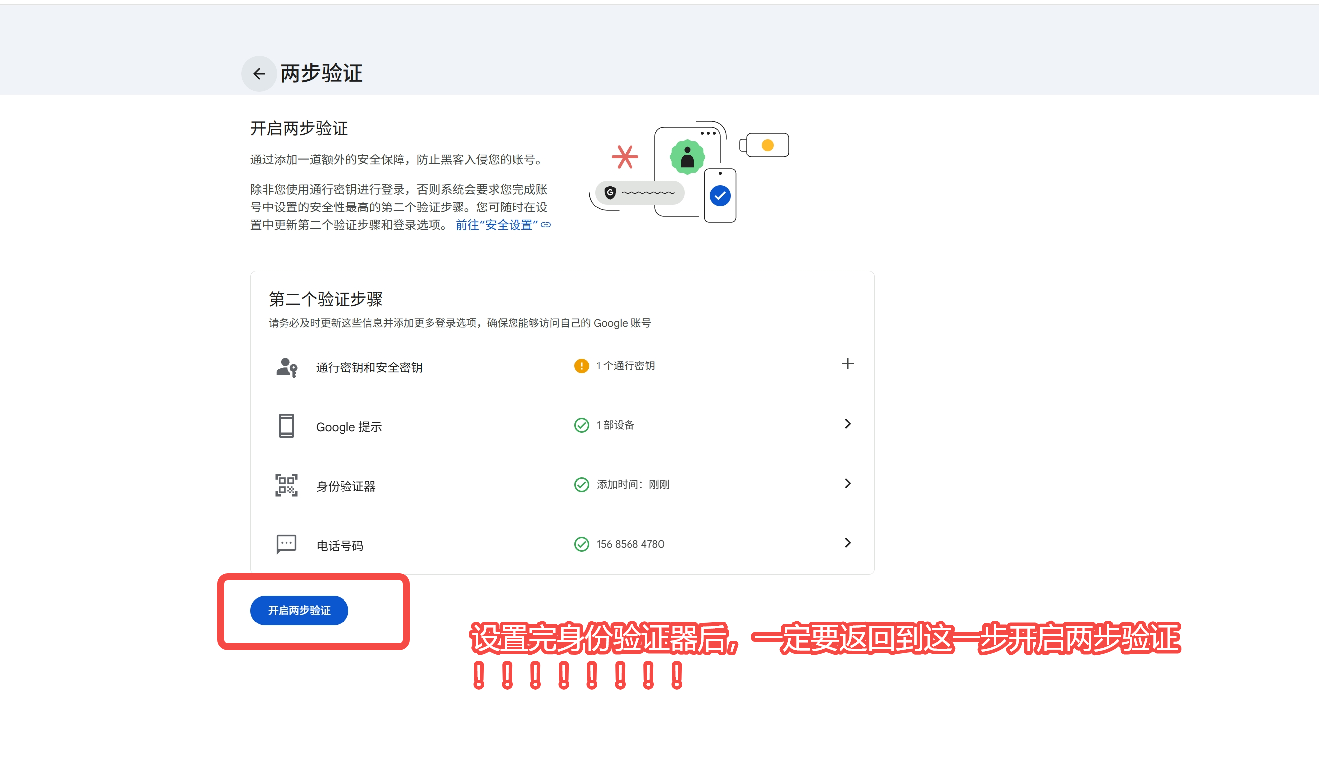Click the 1 部设备 status text
The height and width of the screenshot is (777, 1319).
coord(615,425)
